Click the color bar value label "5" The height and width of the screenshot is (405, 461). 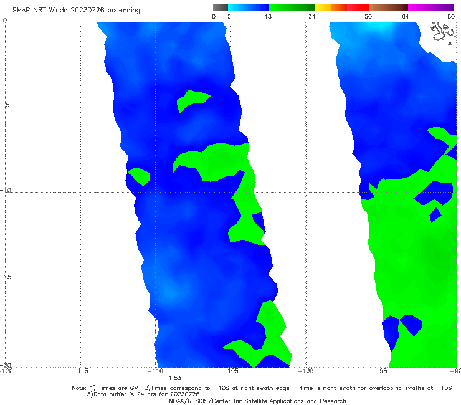pyautogui.click(x=229, y=16)
